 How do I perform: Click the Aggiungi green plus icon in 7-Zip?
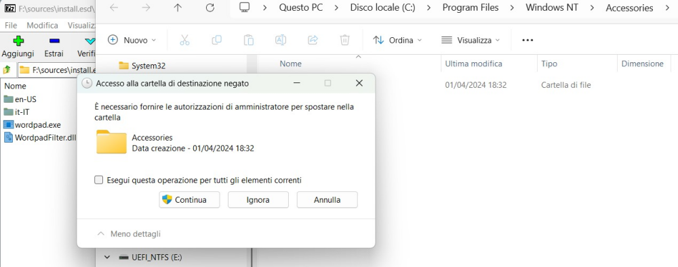18,41
